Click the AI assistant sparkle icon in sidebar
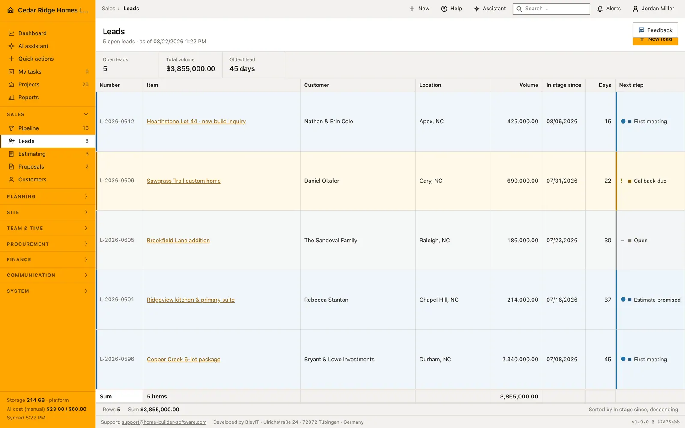The width and height of the screenshot is (685, 428). click(x=12, y=46)
